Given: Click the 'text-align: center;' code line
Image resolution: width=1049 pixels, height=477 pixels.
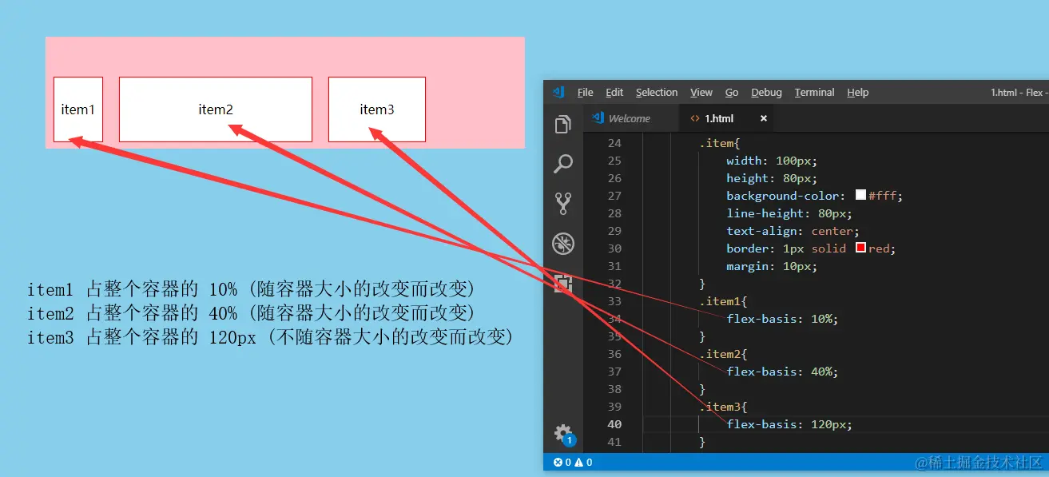Looking at the screenshot, I should pos(793,231).
